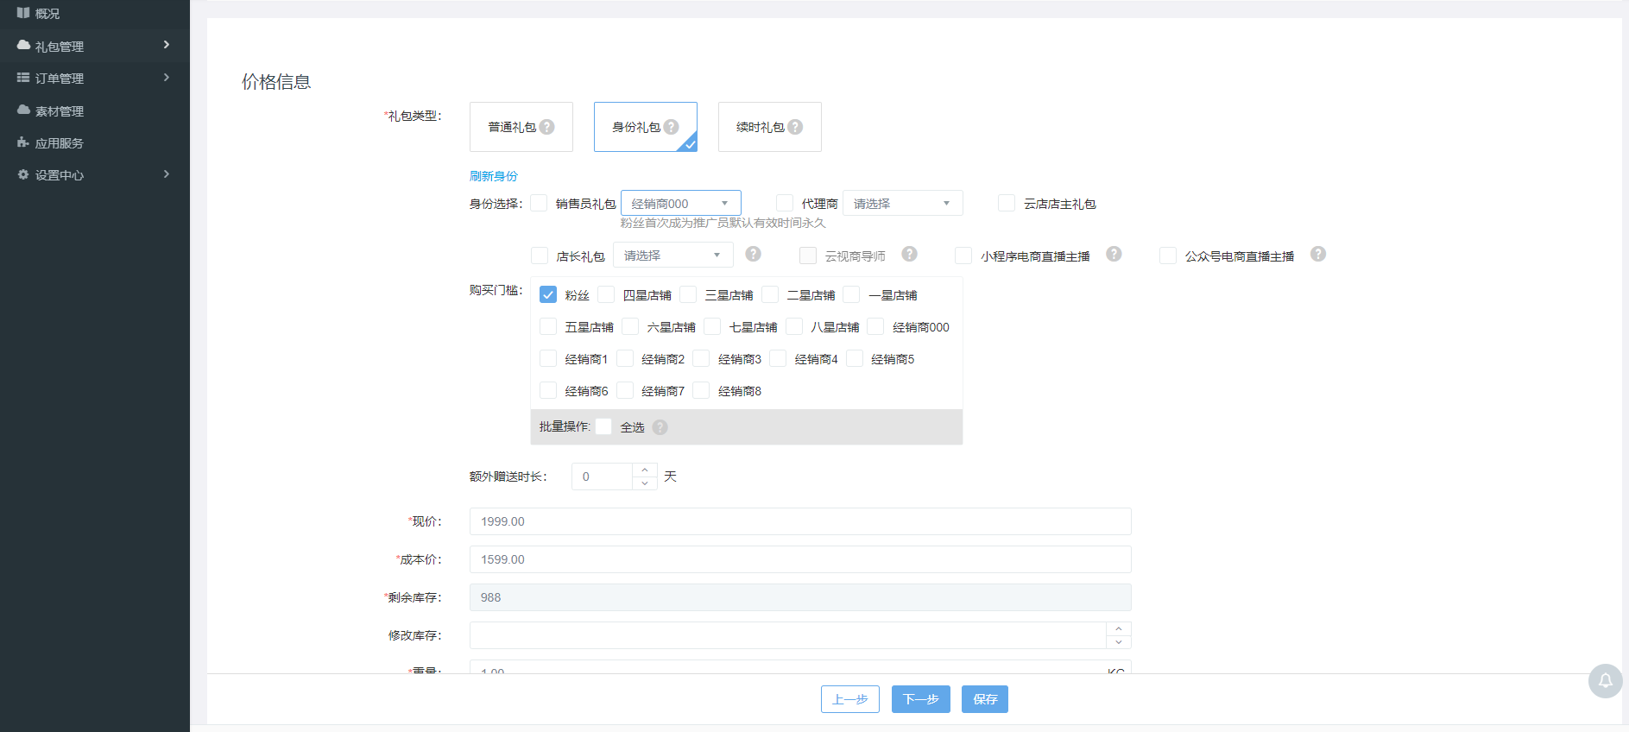This screenshot has width=1629, height=732.
Task: Open the 代理商 请选择 dropdown
Action: pos(902,203)
